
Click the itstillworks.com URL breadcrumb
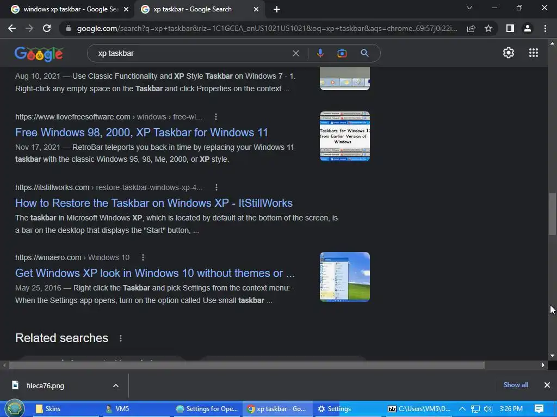109,187
